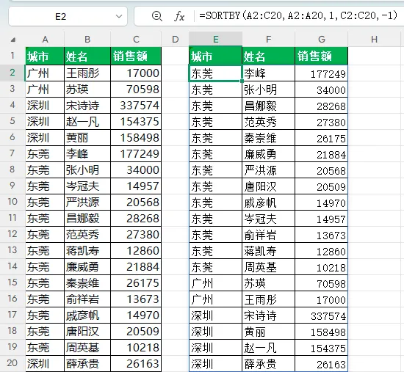Click cell B11 containing 昌娜毅

click(x=87, y=219)
